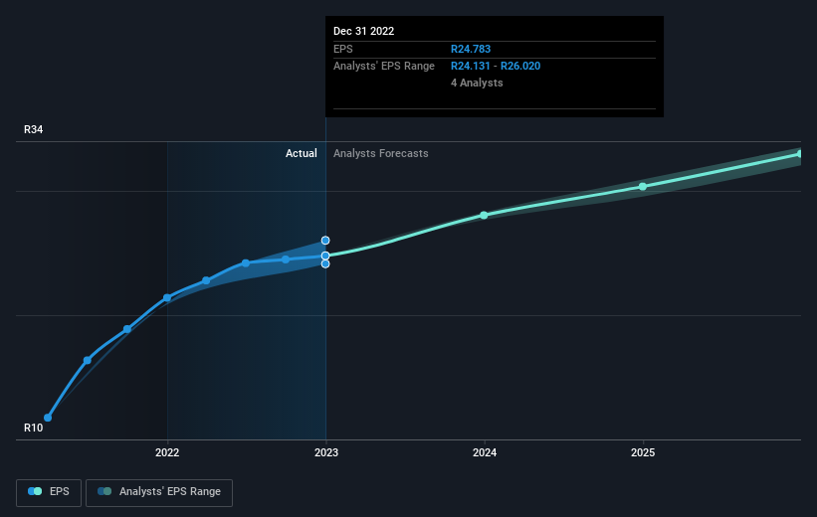Click the R24.131 - R26.020 range value

click(x=496, y=67)
